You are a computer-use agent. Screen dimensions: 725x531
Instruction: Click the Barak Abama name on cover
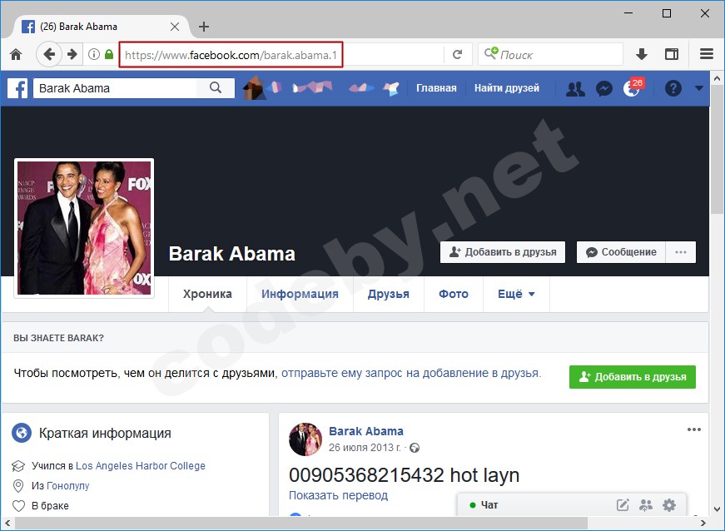(x=231, y=254)
